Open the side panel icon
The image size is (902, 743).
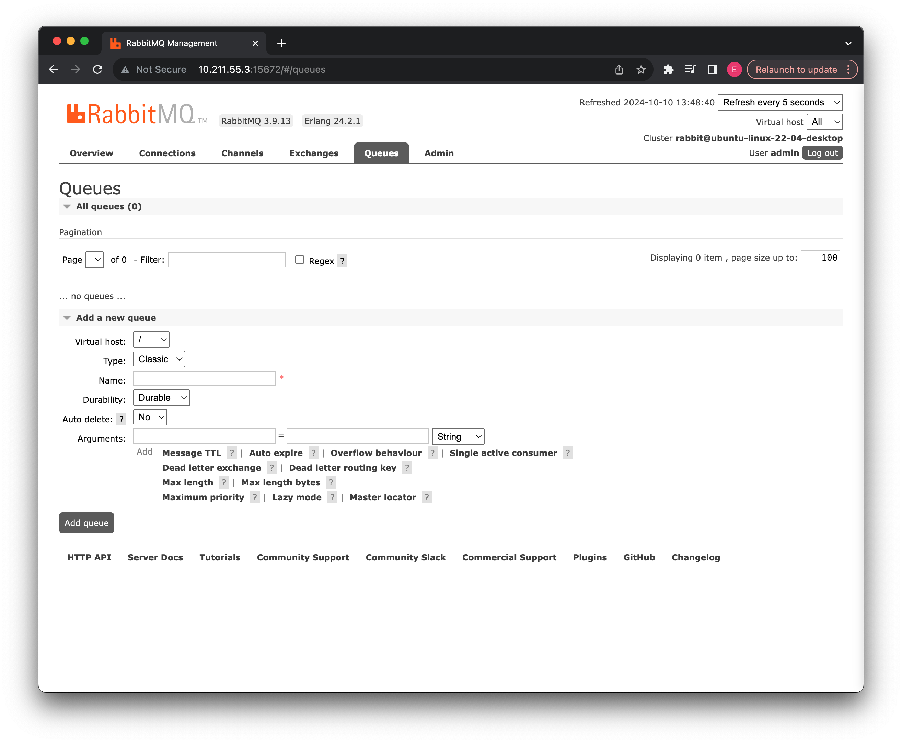pos(712,69)
